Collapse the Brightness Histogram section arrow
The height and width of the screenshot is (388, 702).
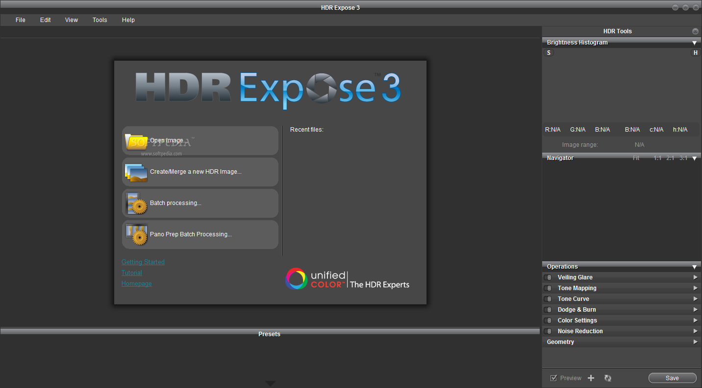click(x=694, y=43)
